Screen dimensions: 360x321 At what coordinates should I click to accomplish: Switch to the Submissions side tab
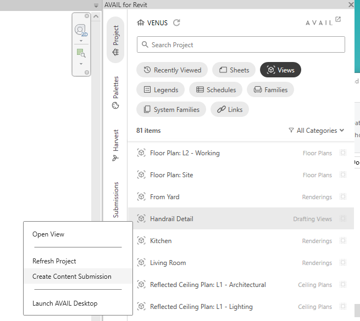116,200
